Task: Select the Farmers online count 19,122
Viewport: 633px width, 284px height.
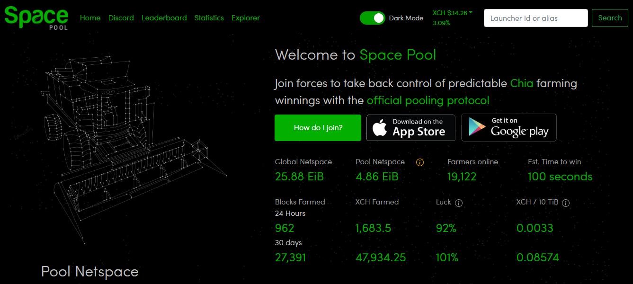Action: (462, 177)
